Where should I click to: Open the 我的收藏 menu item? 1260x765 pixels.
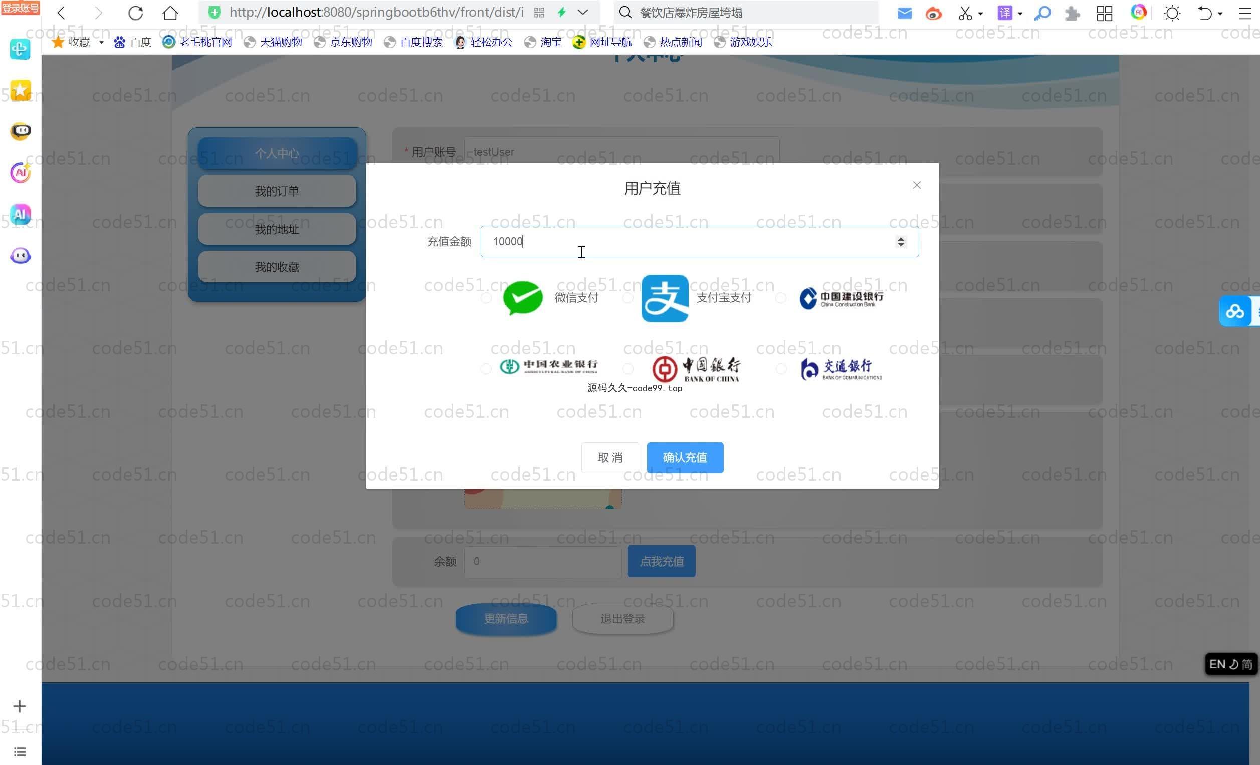tap(277, 266)
